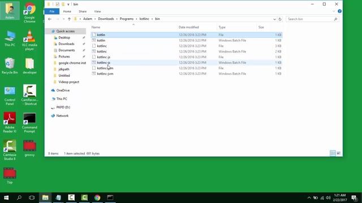Select kotlinc-js Windows Batch File row

[187, 63]
